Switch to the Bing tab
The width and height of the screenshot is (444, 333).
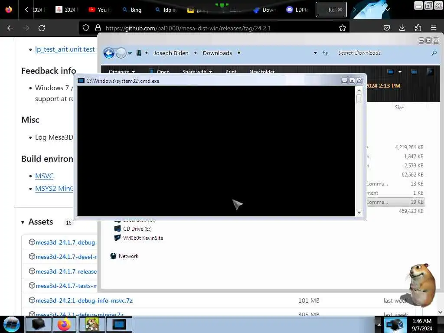132,10
